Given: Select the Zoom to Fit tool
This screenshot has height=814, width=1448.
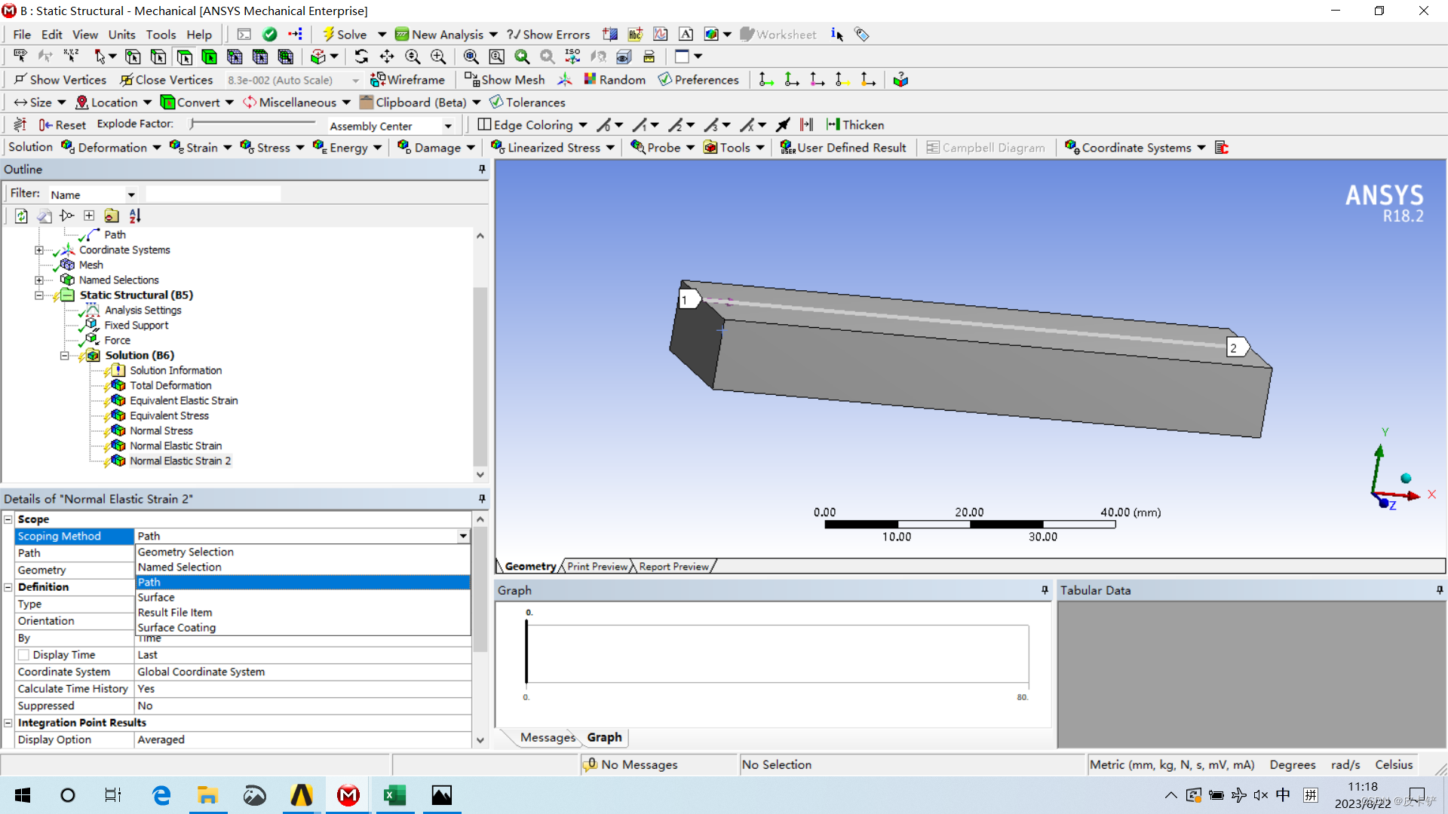Looking at the screenshot, I should [471, 57].
